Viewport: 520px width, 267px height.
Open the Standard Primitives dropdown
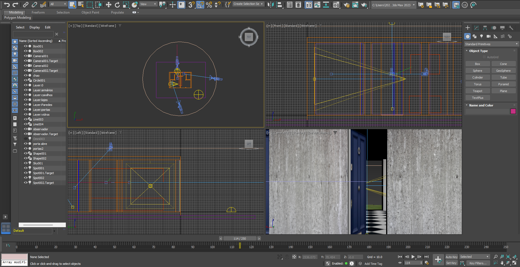click(x=491, y=44)
